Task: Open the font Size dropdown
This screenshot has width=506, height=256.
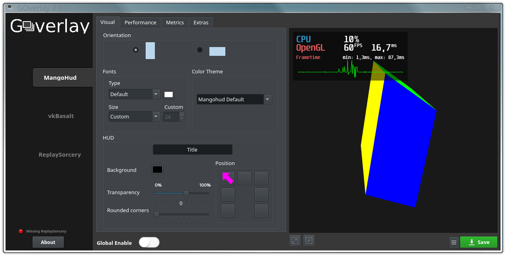Action: click(x=134, y=116)
